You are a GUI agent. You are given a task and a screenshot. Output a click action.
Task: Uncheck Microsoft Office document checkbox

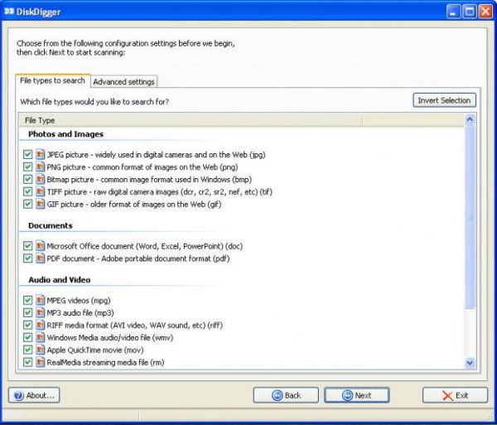point(27,246)
